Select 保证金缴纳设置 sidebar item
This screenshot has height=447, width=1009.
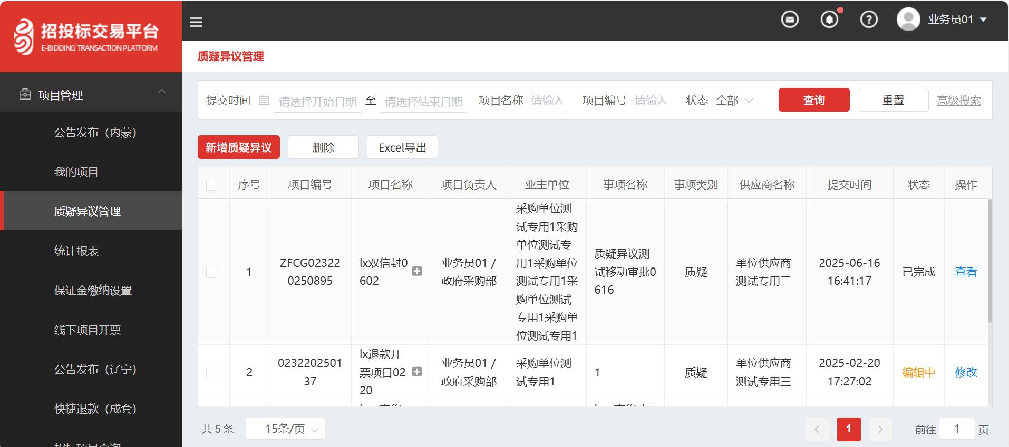93,291
